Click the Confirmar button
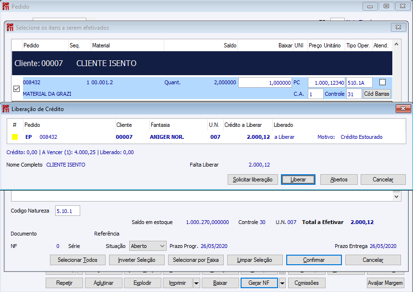This screenshot has width=413, height=292. coord(314,260)
